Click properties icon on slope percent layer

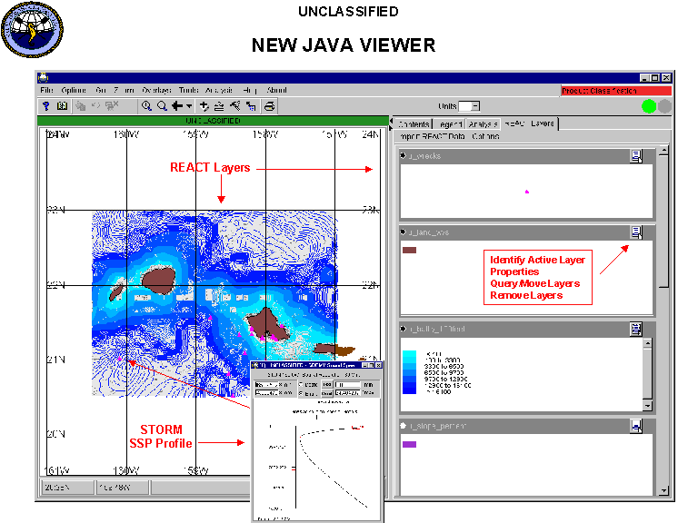(x=636, y=425)
